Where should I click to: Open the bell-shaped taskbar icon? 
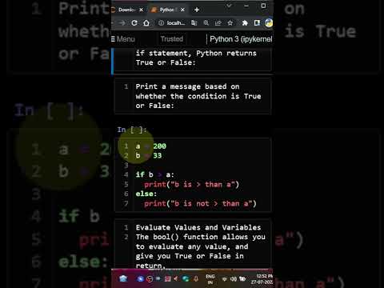tap(196, 279)
